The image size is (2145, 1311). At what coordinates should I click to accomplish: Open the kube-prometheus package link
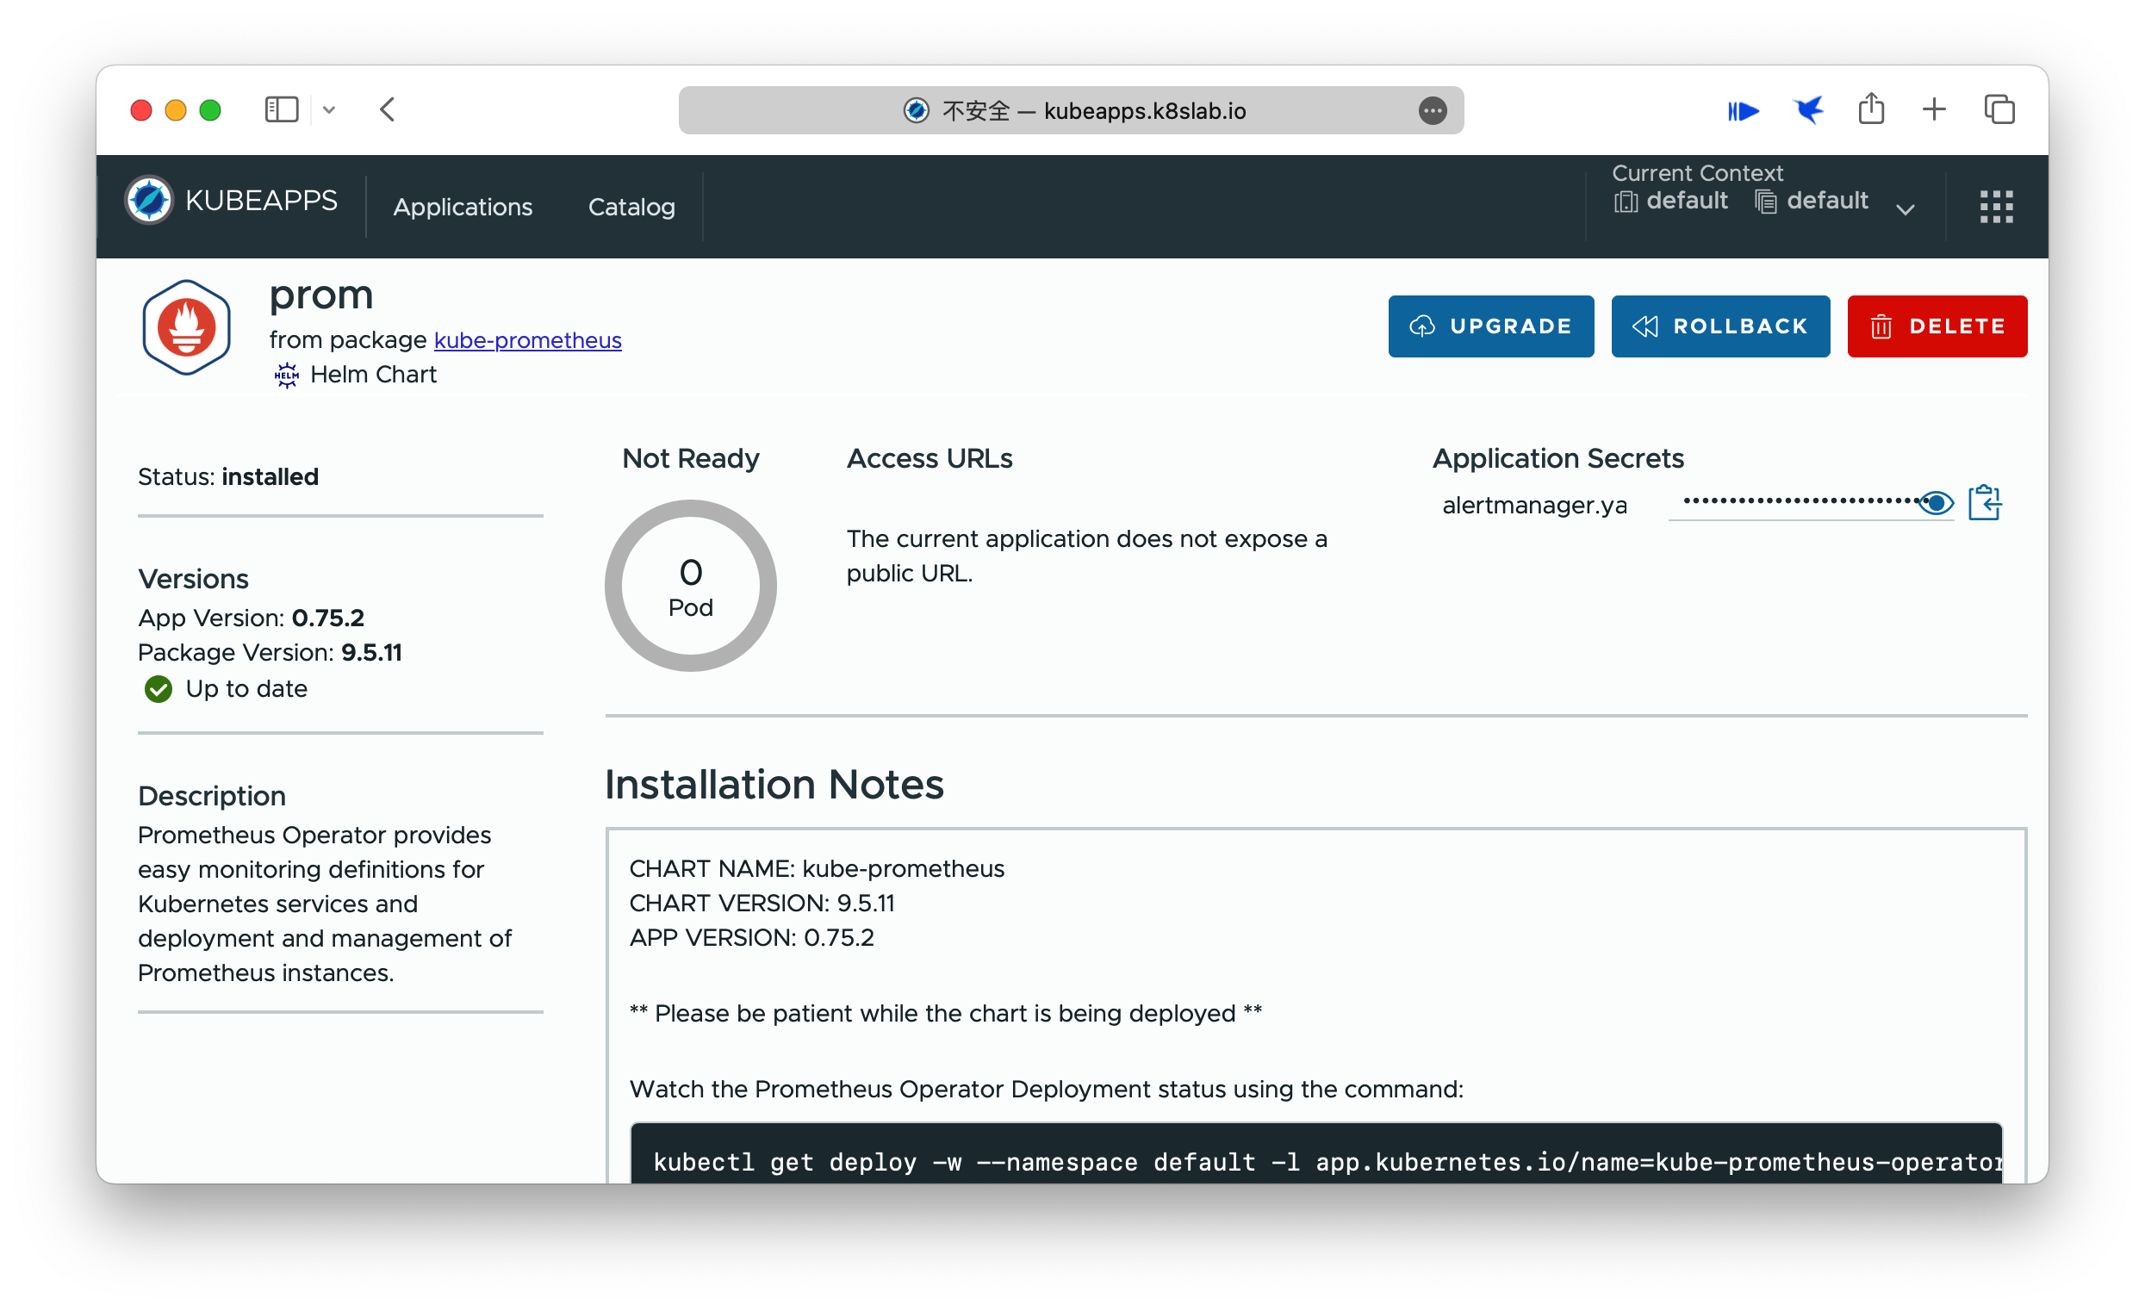(x=527, y=340)
